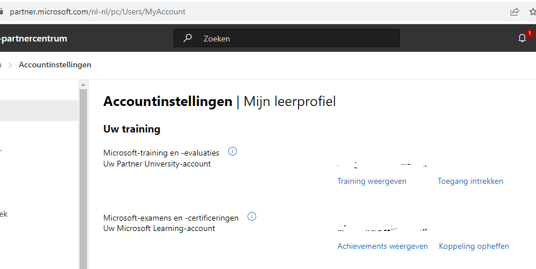Click the share page icon in address bar
The image size is (536, 269).
(x=515, y=12)
